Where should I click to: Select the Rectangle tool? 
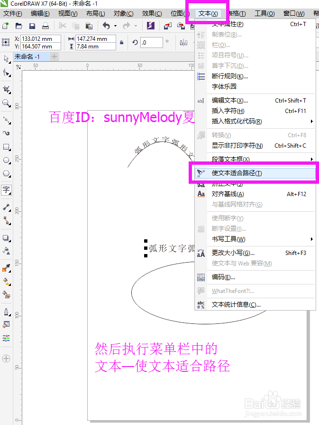pos(6,147)
